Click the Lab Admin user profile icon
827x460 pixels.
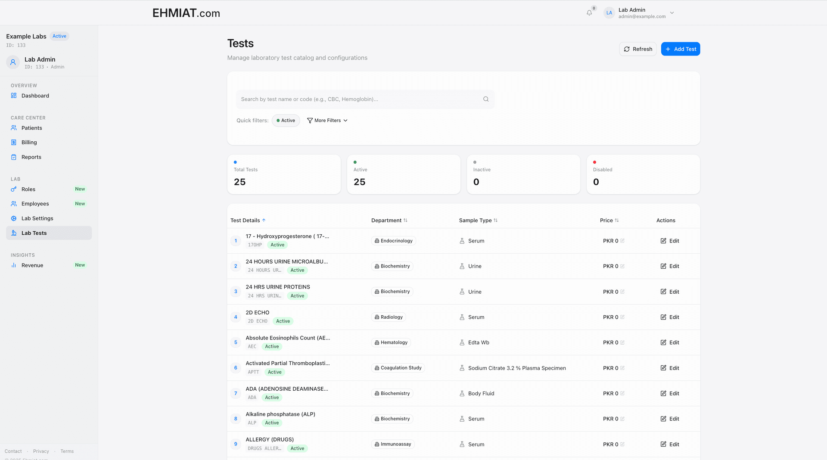[x=13, y=62]
